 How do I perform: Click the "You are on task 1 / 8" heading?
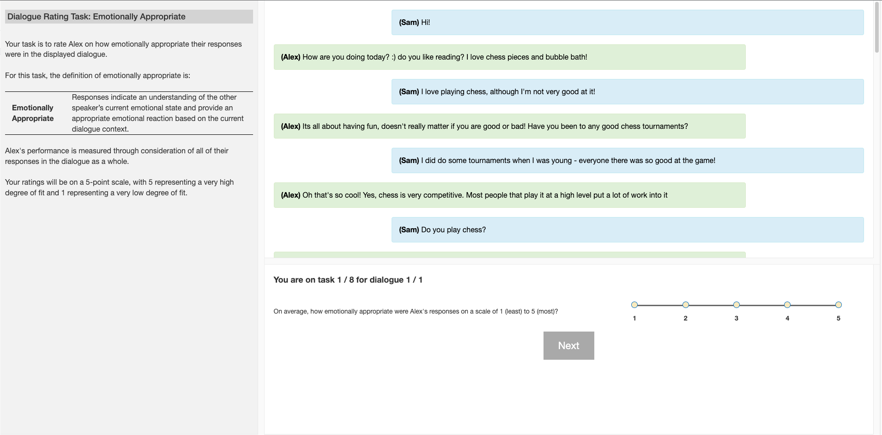tap(348, 280)
